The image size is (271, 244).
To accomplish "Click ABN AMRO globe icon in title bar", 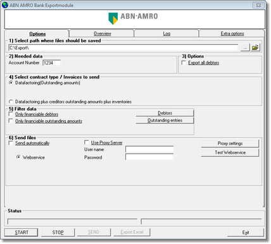I will 5,5.
